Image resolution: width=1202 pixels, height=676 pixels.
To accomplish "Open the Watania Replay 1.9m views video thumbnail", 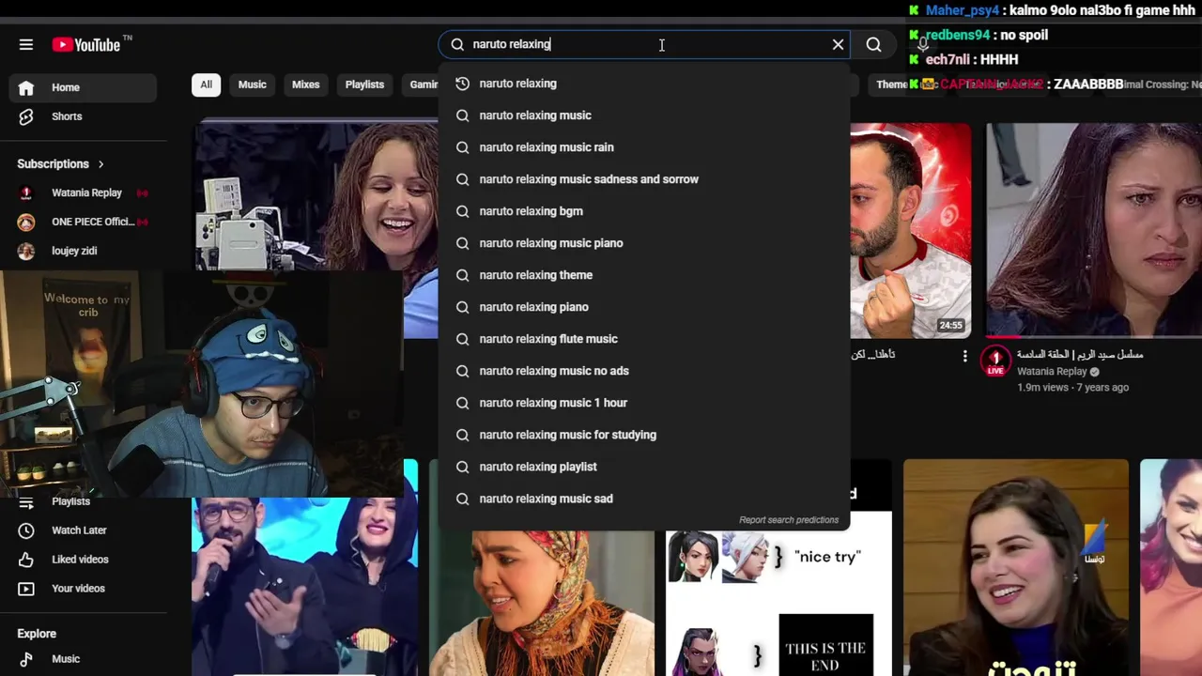I will pos(1094,230).
